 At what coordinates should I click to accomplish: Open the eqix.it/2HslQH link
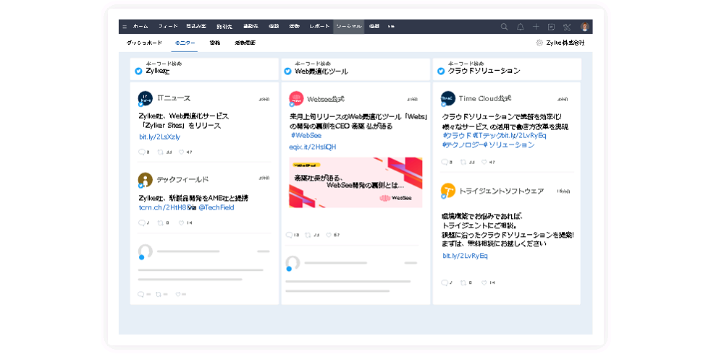click(313, 147)
